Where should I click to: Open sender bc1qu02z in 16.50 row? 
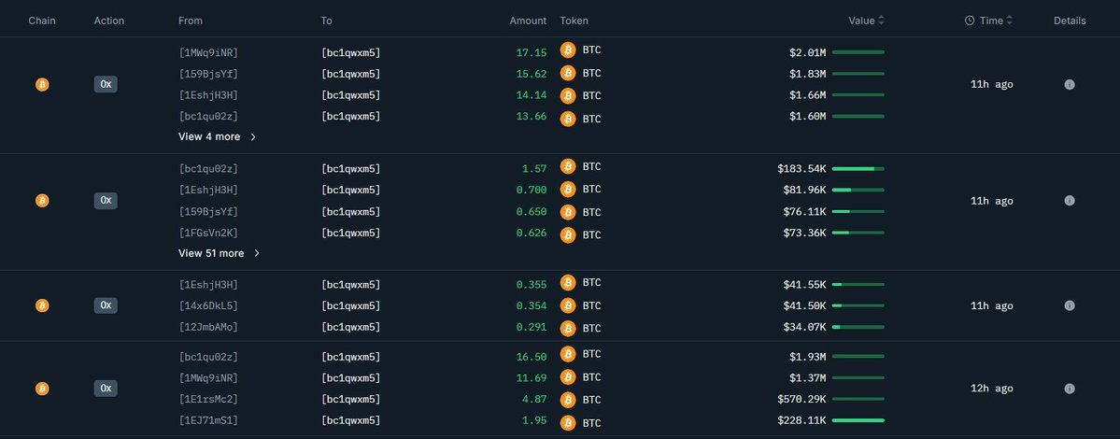click(208, 357)
